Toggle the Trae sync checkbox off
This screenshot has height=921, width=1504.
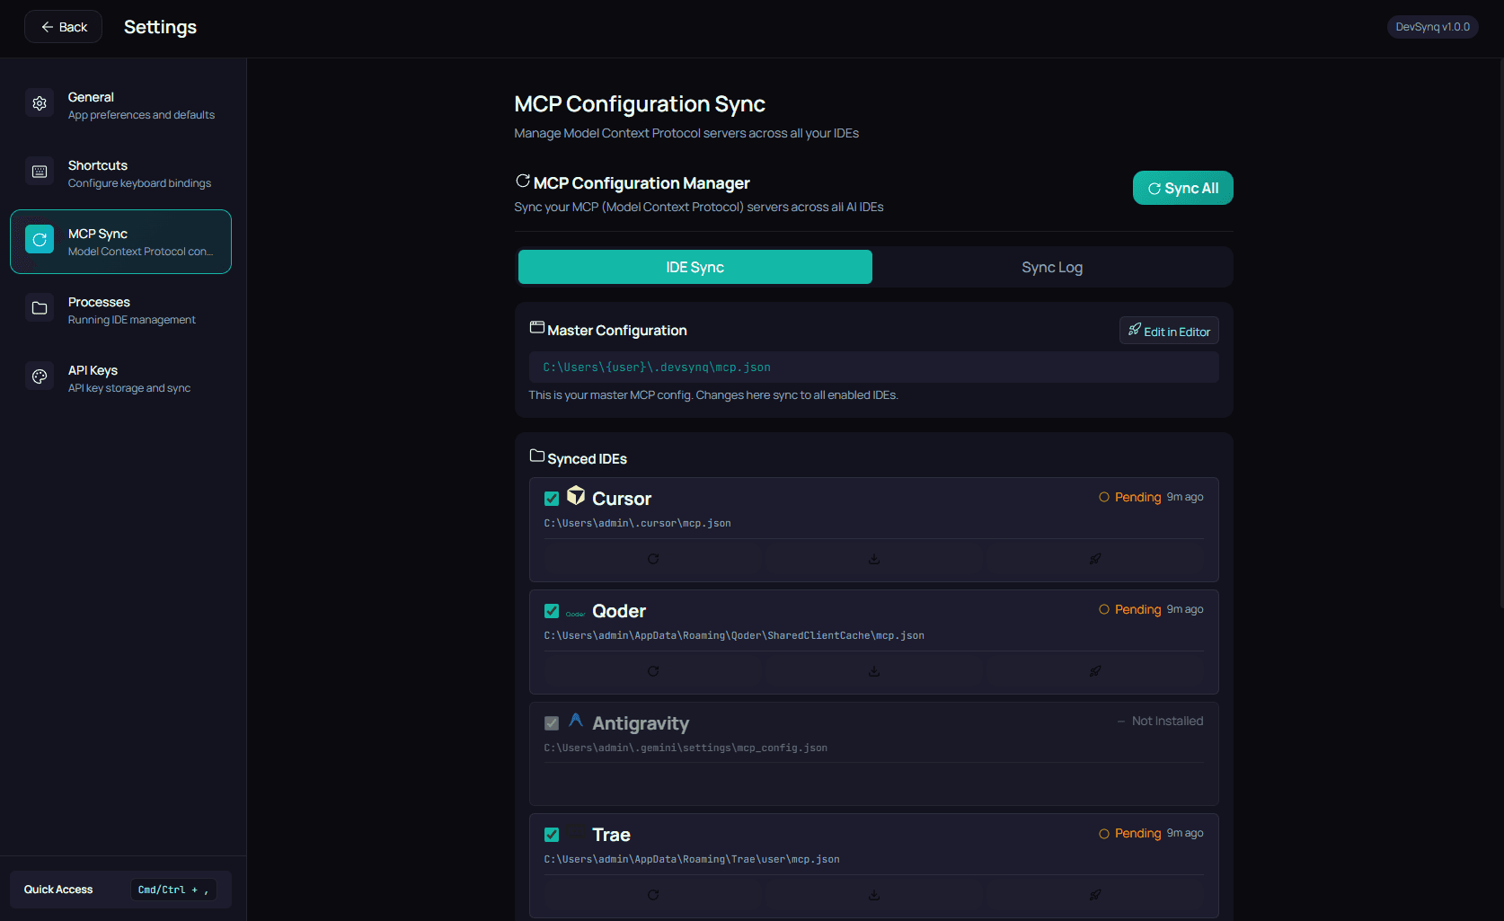[x=551, y=834]
